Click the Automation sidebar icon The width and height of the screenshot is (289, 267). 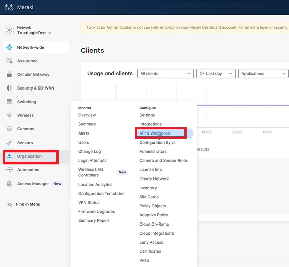click(9, 170)
